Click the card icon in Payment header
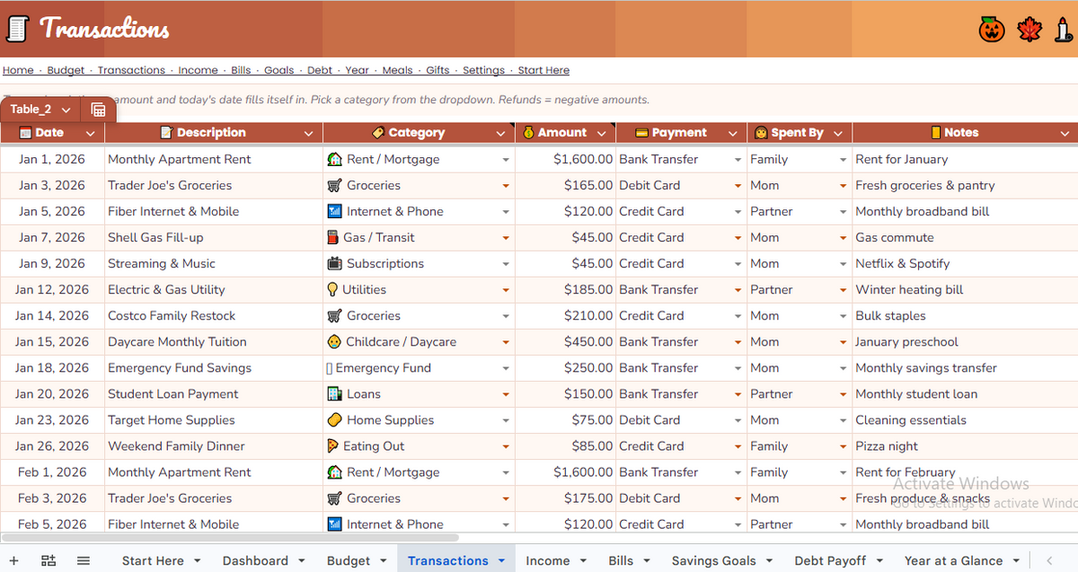1078x572 pixels. coord(641,133)
